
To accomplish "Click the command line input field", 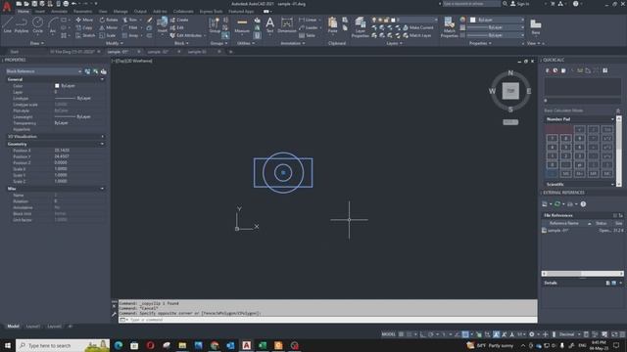I will (x=328, y=320).
